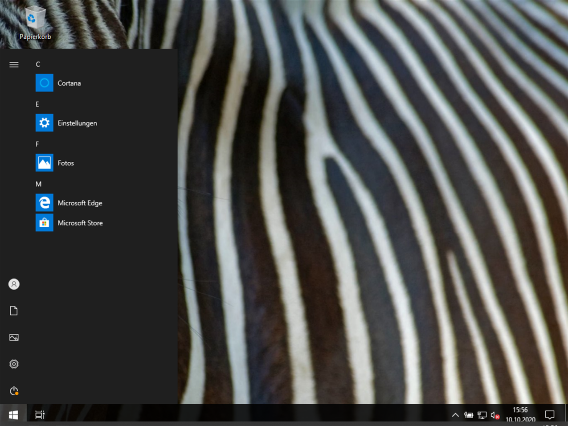Select the Microsoft Store text label
Image resolution: width=568 pixels, height=426 pixels.
[x=80, y=223]
